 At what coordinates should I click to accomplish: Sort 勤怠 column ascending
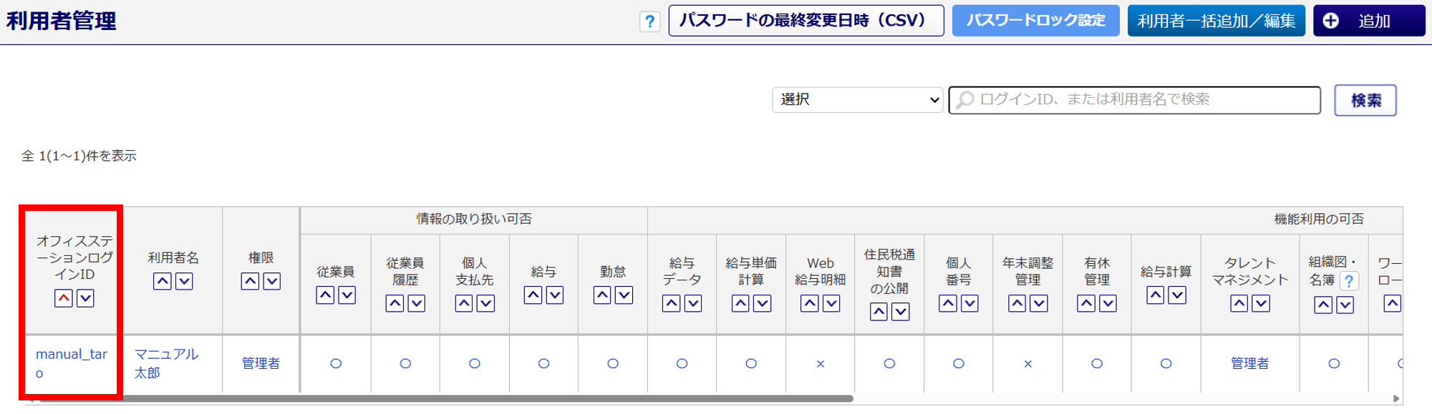pyautogui.click(x=602, y=295)
